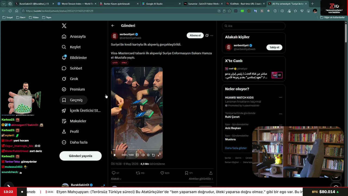
Task: Switch to the World Tension Index tab
Action: click(x=77, y=4)
